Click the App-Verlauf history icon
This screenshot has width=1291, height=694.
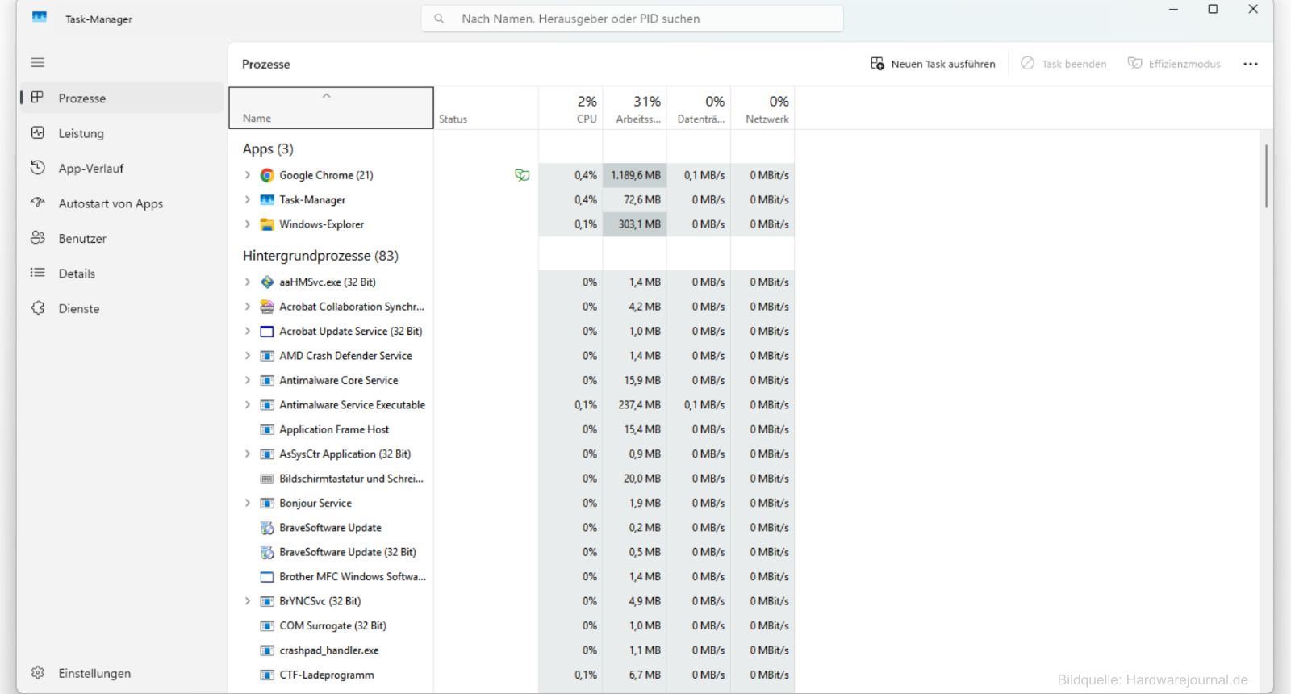37,168
